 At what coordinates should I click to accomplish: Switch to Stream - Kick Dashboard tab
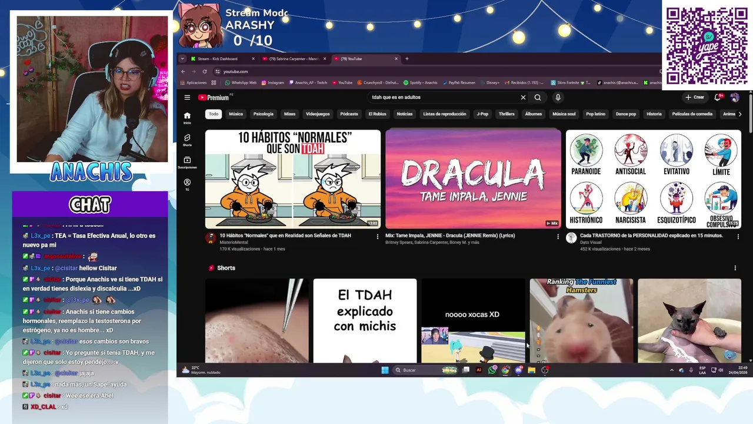tap(224, 59)
